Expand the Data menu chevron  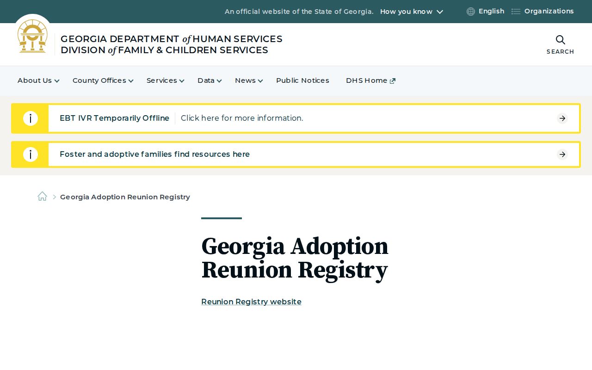pos(219,81)
